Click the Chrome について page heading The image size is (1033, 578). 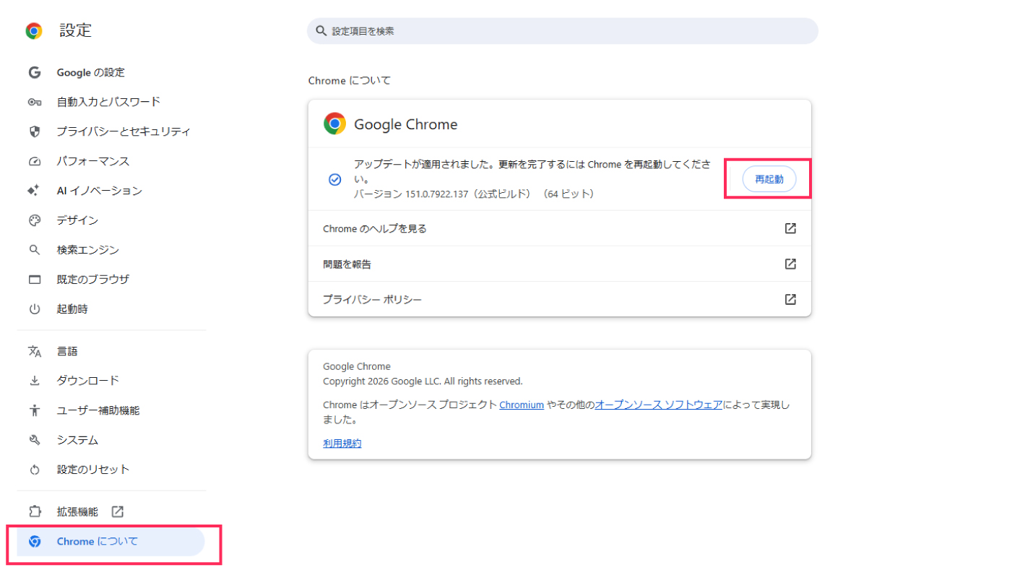(350, 81)
